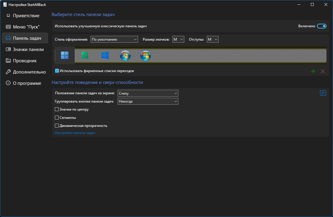Open the 'Настройки панели задач' link
This screenshot has width=333, height=217.
[75, 133]
